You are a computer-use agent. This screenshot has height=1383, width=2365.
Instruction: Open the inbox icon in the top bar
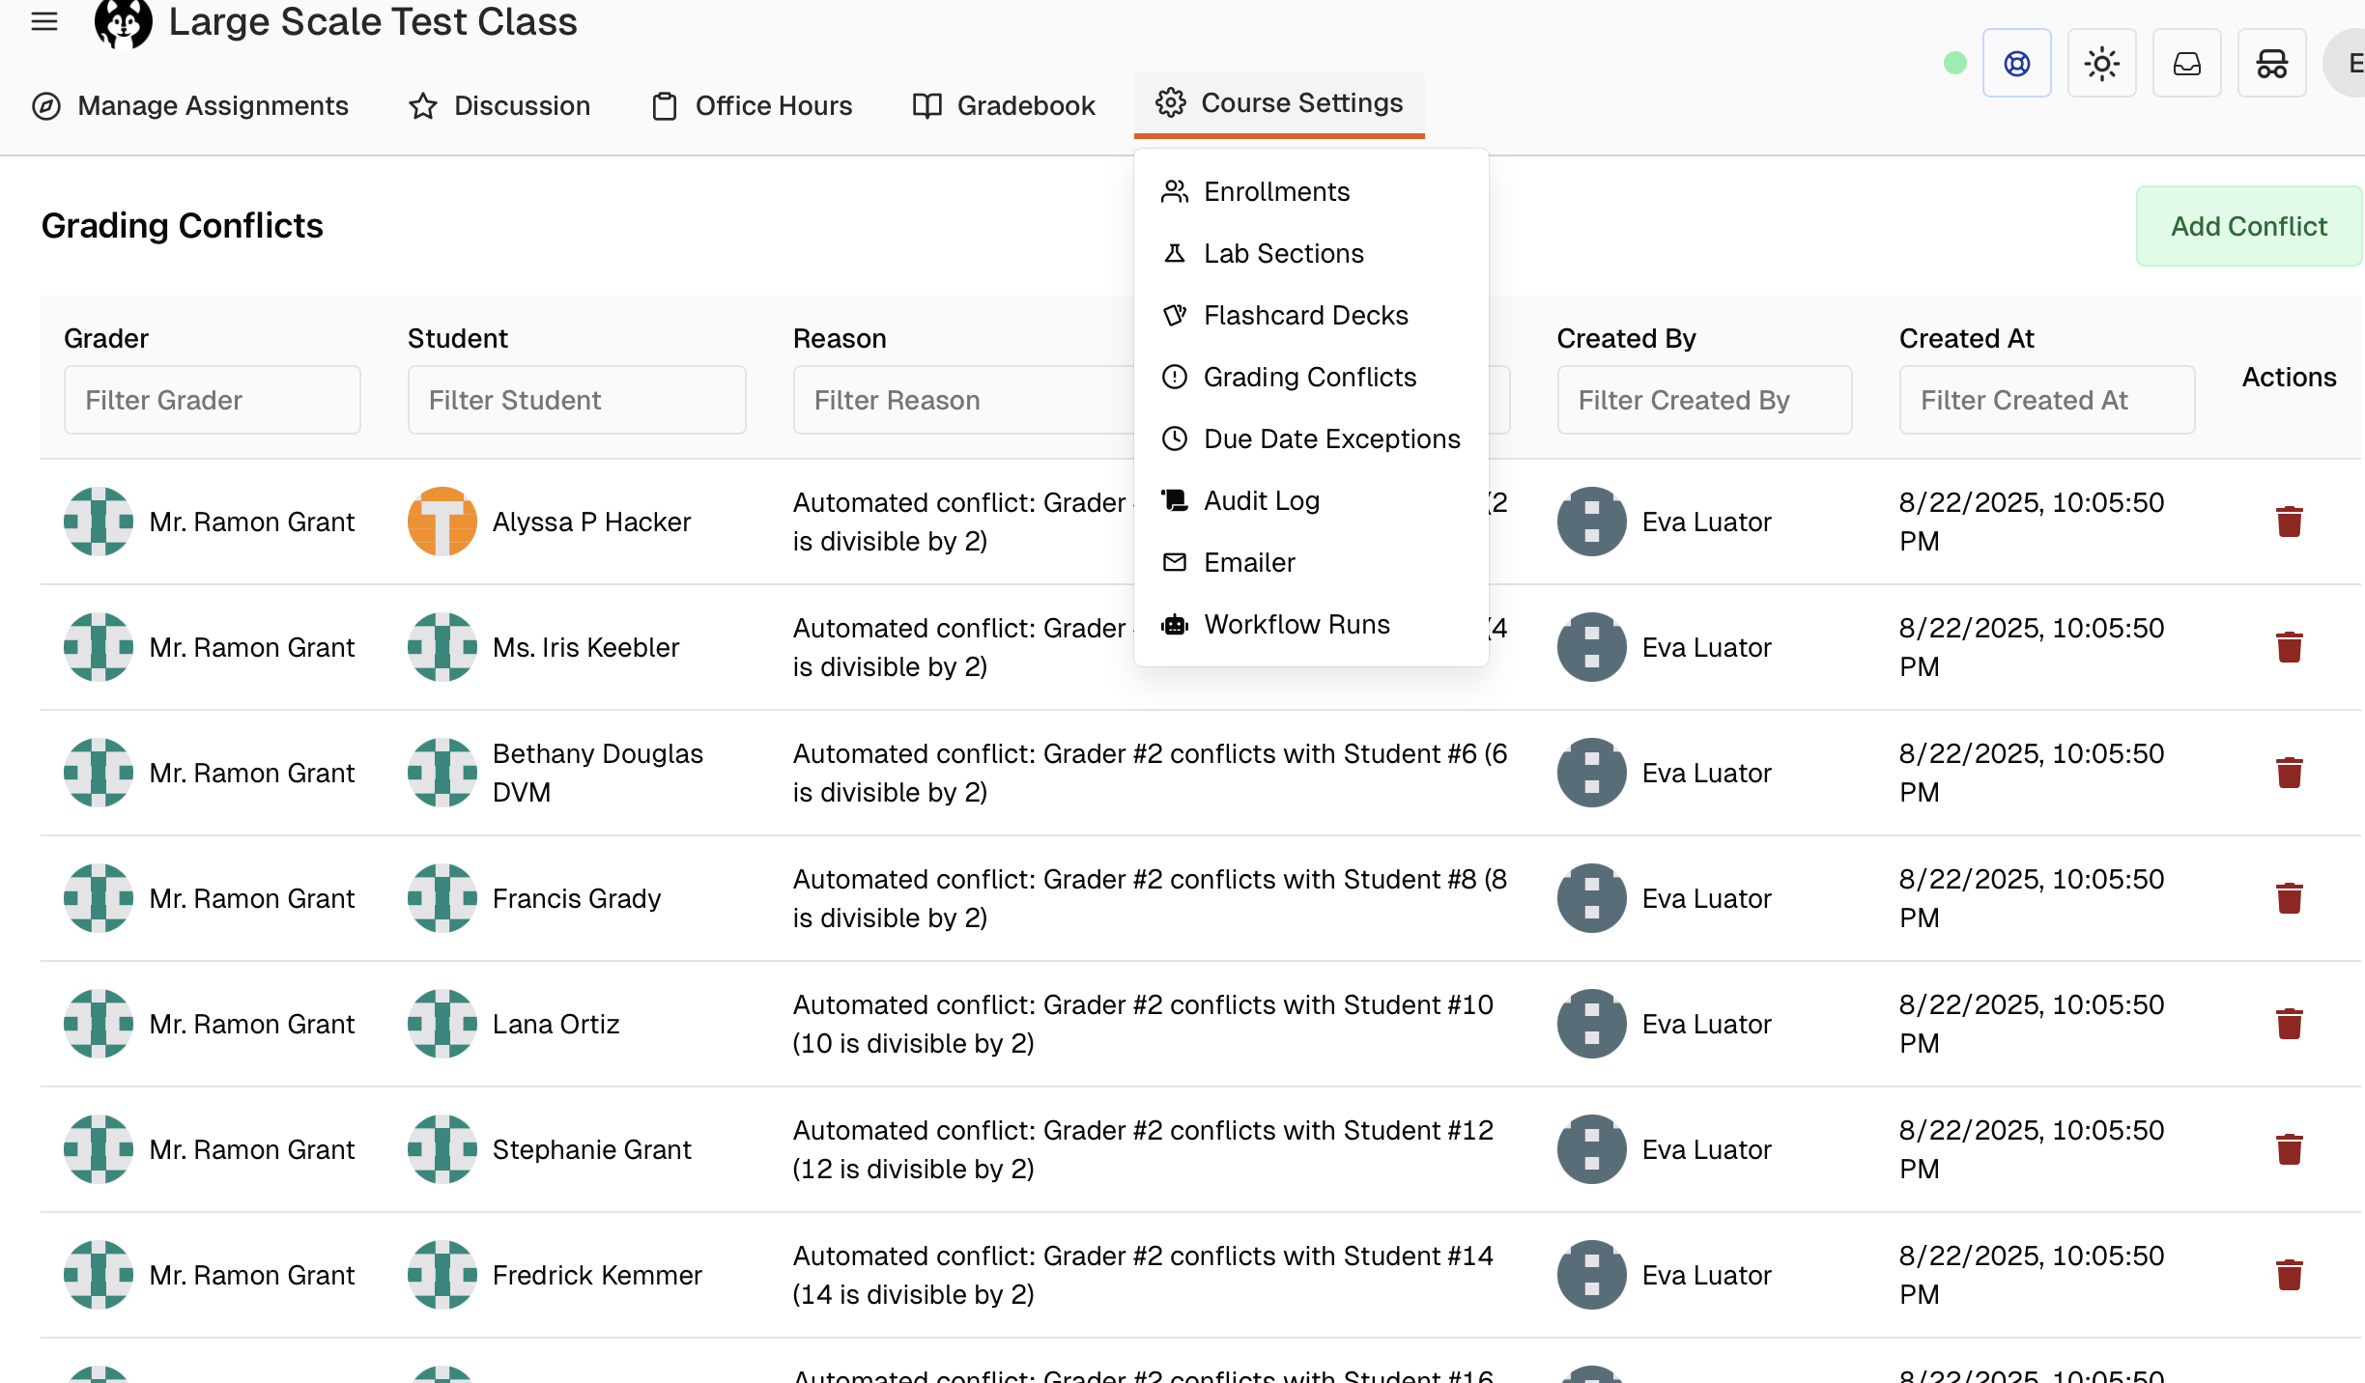coord(2186,63)
